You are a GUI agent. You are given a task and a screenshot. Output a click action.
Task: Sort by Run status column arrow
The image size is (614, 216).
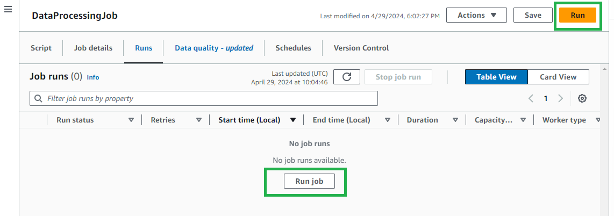(131, 120)
